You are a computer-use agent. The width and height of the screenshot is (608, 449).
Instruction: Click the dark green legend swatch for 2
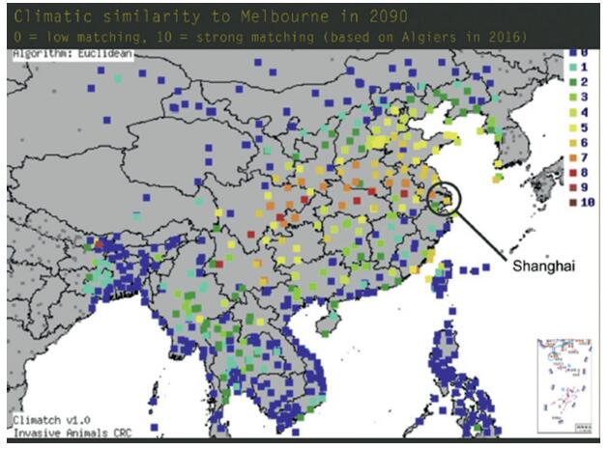point(571,84)
